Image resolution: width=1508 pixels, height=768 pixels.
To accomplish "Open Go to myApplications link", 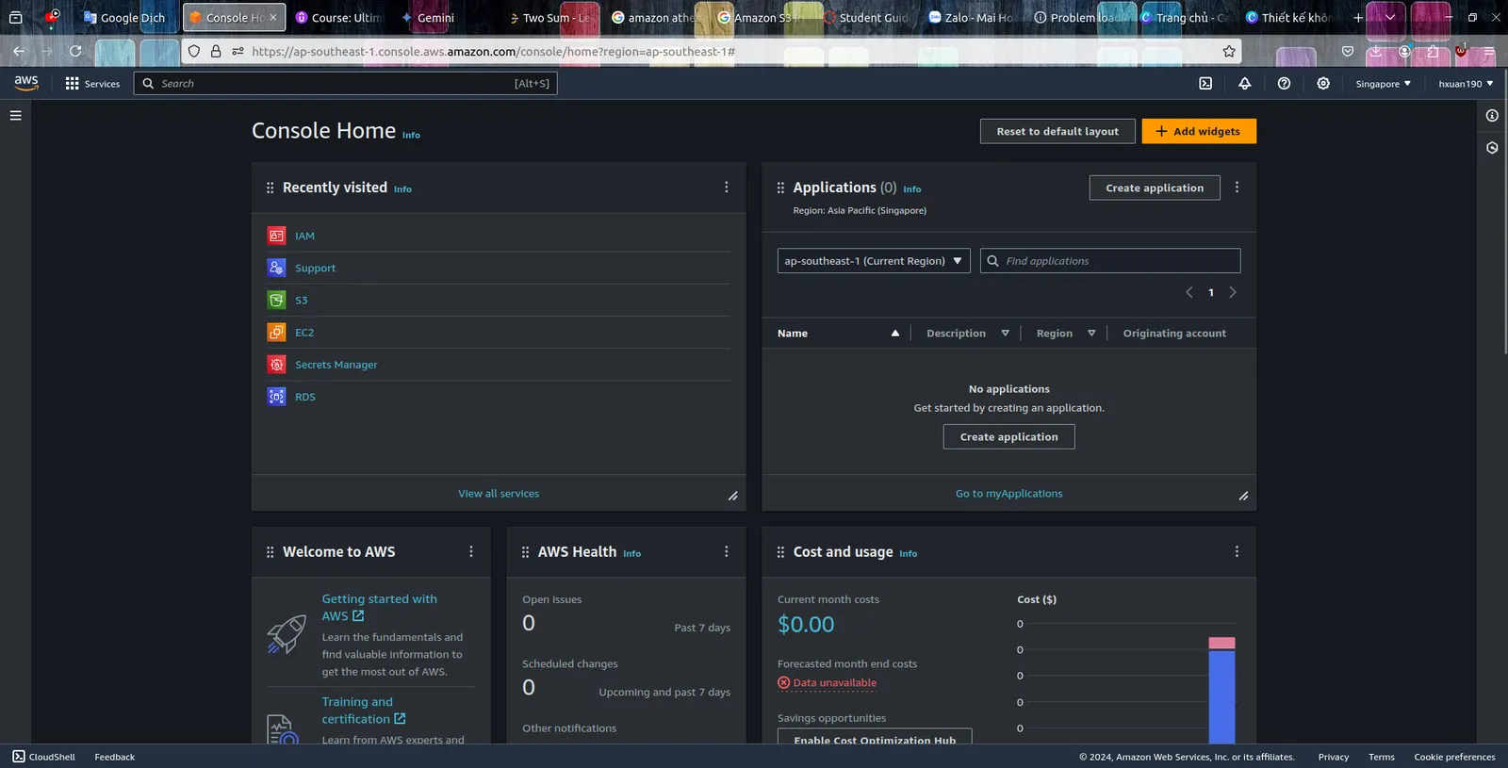I will click(x=1008, y=494).
